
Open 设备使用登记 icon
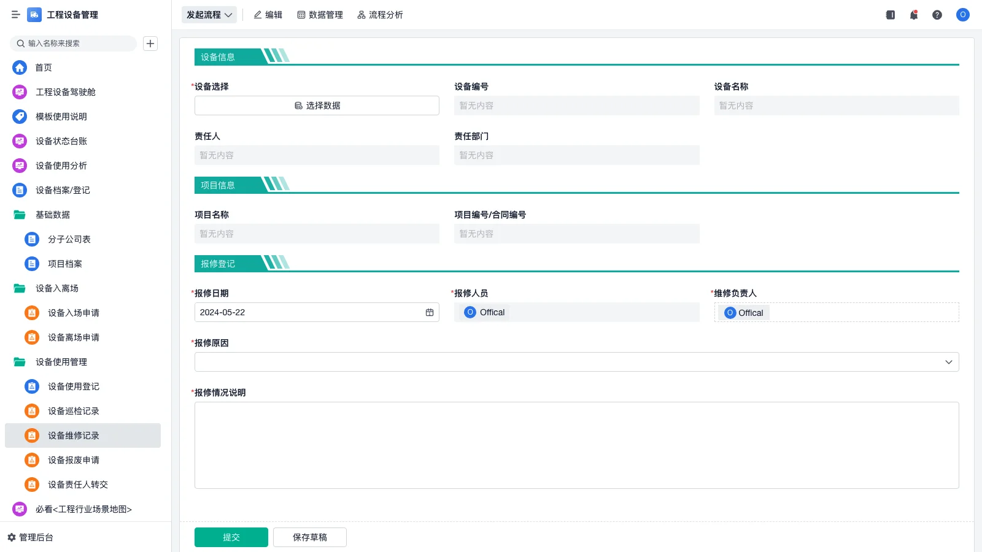(32, 386)
